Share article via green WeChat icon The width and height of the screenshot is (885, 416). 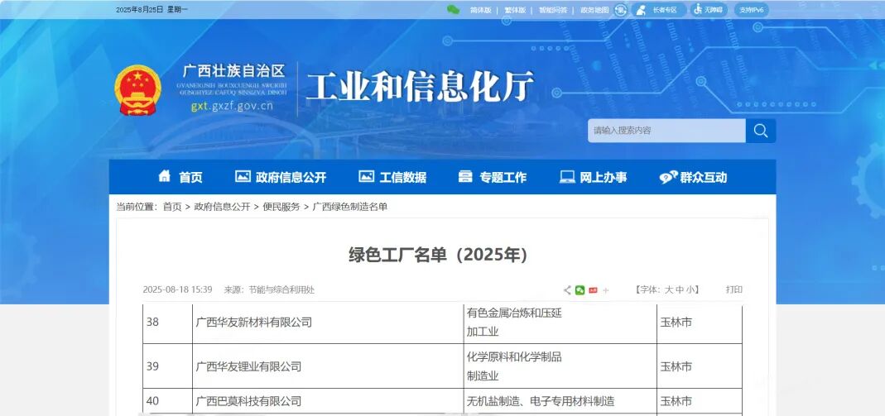click(x=580, y=290)
